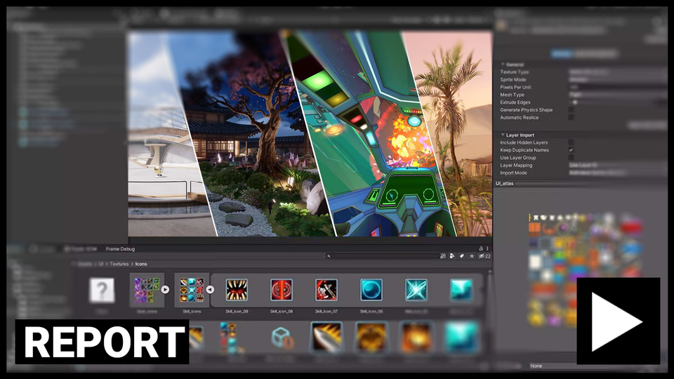This screenshot has height=379, width=674.
Task: Enable Include Hidden Layers checkbox
Action: [x=571, y=142]
